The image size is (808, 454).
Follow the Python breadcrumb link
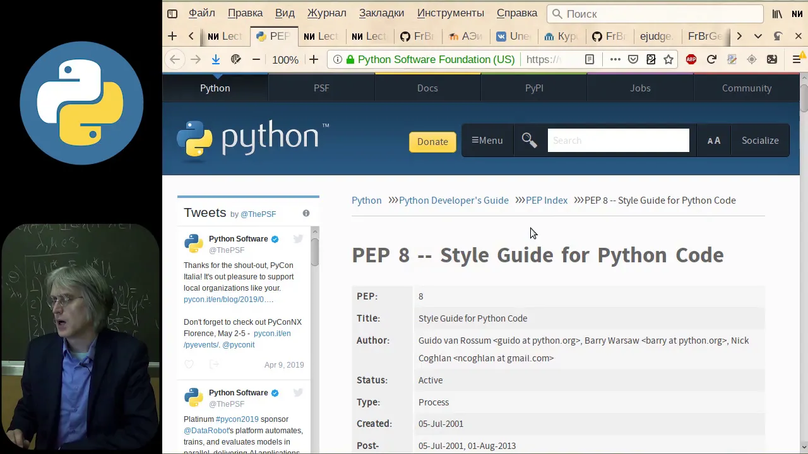click(367, 201)
